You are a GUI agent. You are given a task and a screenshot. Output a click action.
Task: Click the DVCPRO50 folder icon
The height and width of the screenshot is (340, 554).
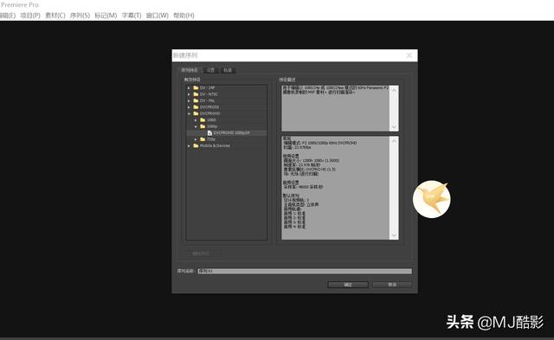(196, 107)
